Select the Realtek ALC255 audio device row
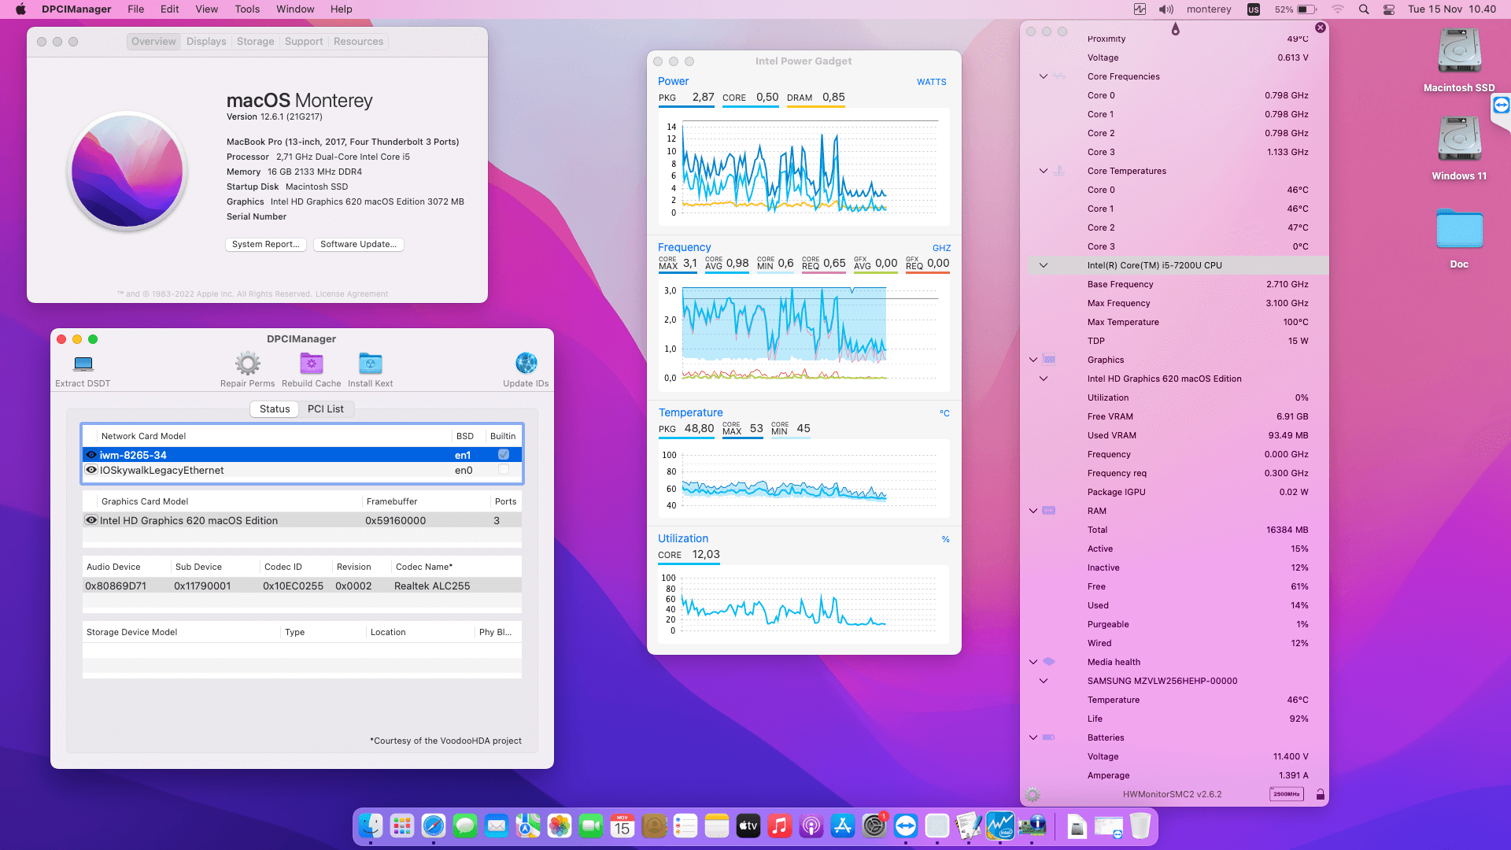 pyautogui.click(x=302, y=586)
